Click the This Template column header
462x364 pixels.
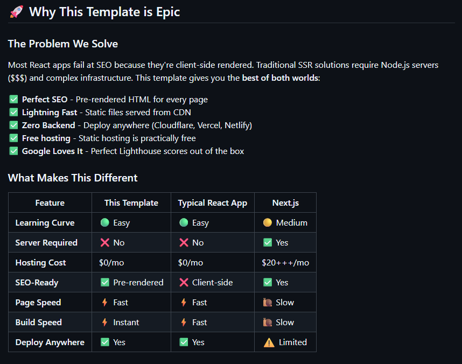coord(131,203)
